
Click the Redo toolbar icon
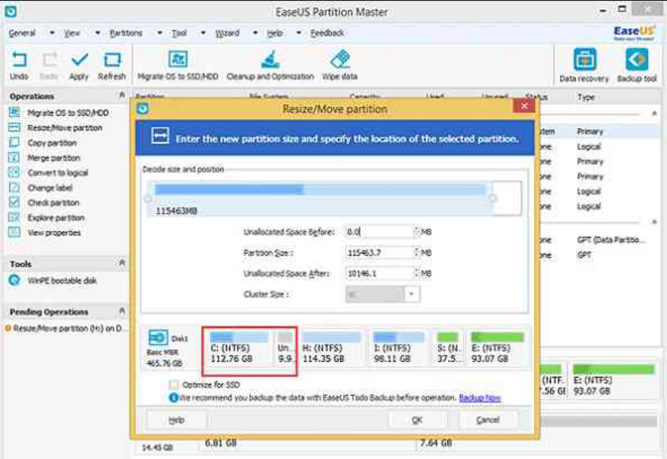[x=50, y=59]
